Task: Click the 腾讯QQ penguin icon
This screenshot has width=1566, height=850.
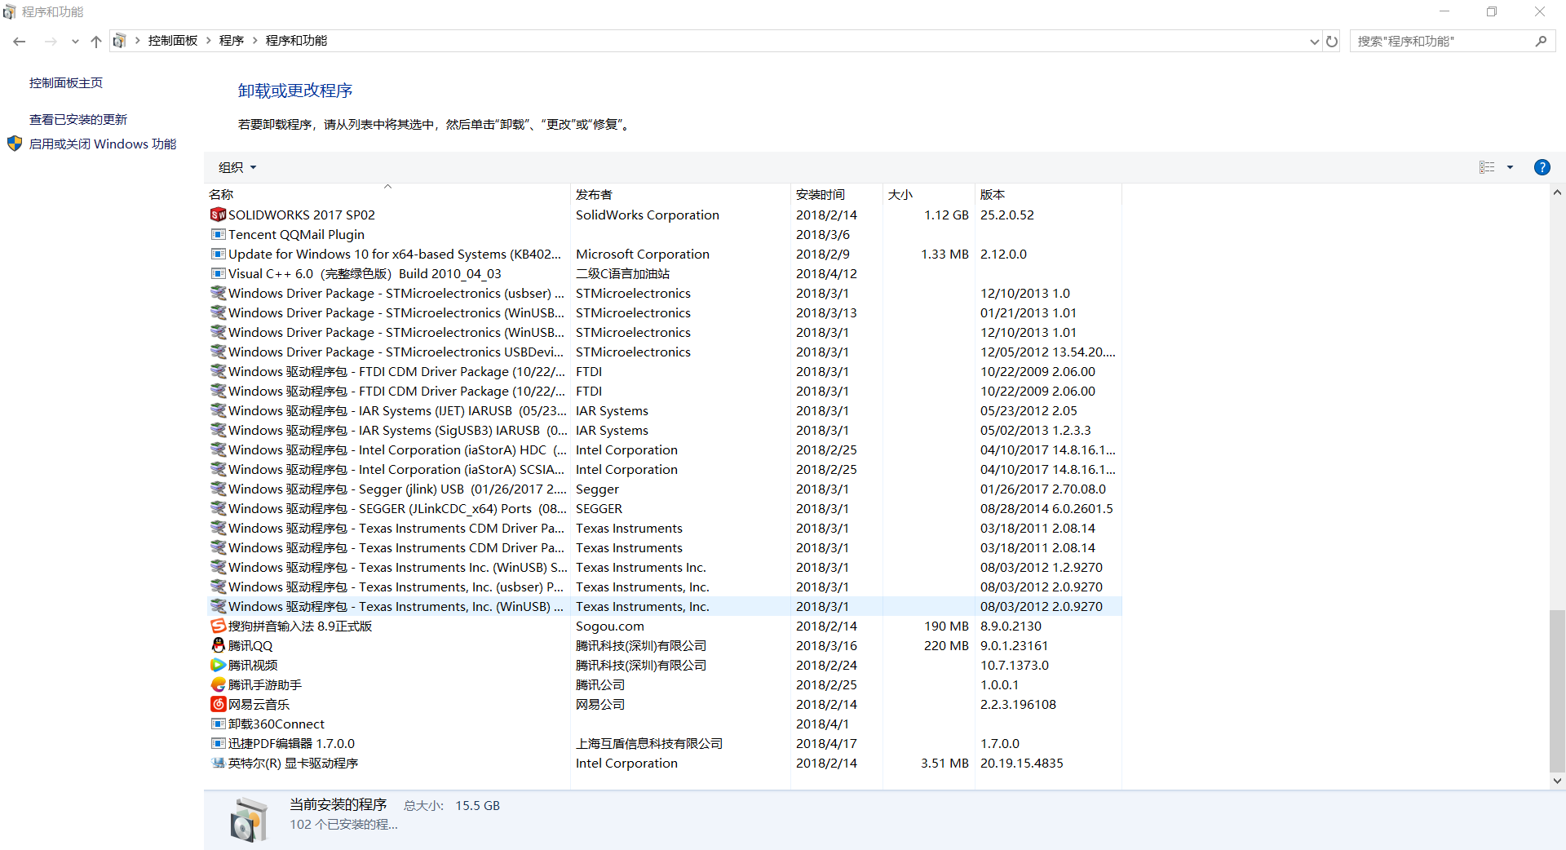Action: click(x=218, y=645)
